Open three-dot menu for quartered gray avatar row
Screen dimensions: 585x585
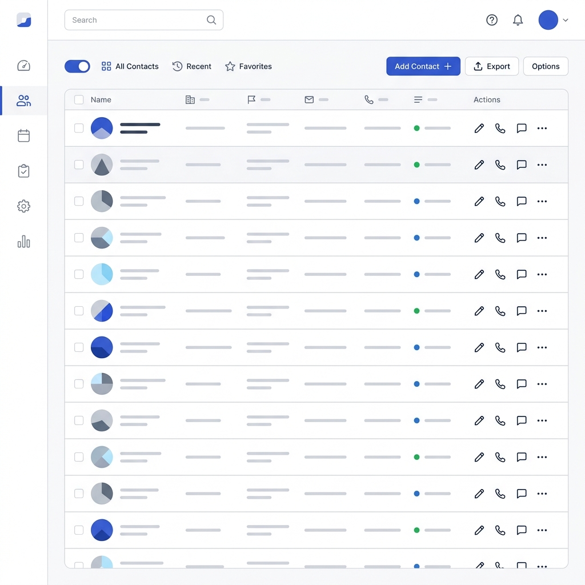[x=542, y=384]
